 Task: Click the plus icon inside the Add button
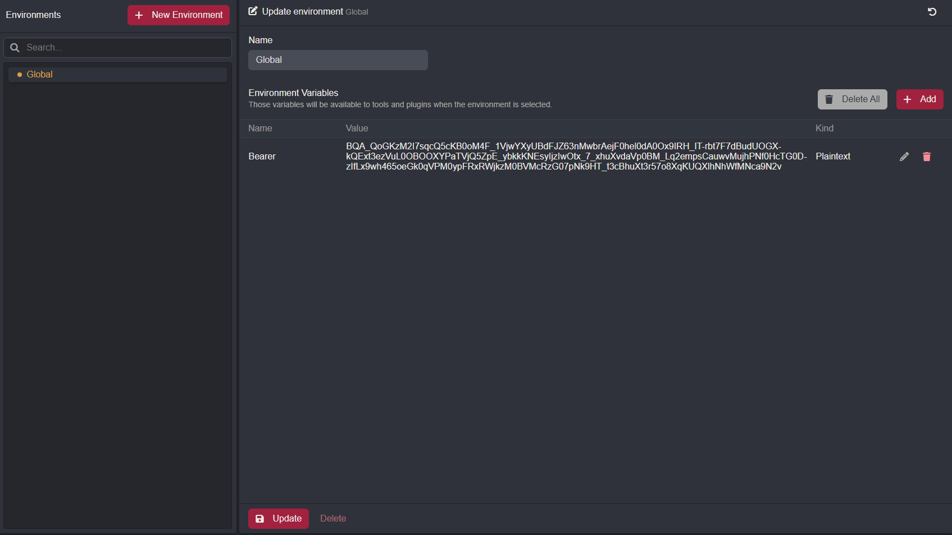click(x=907, y=99)
